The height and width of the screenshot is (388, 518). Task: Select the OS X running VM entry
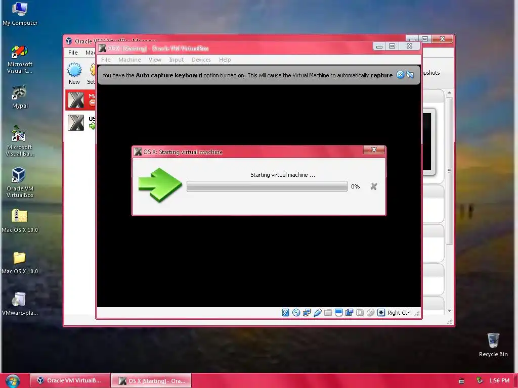click(x=80, y=123)
